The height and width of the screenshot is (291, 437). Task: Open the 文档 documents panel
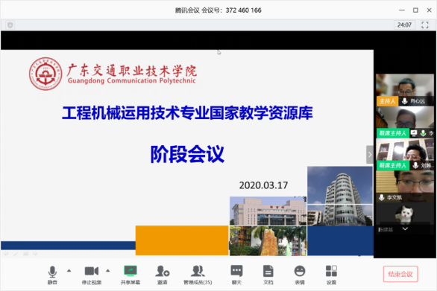tap(268, 275)
